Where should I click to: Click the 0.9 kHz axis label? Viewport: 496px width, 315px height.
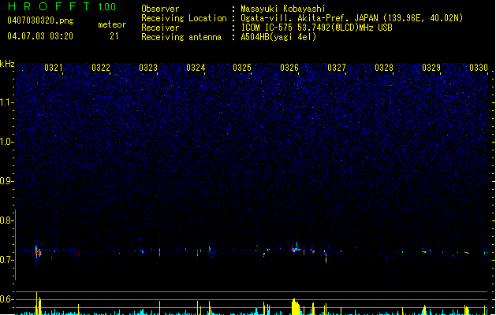(6, 181)
